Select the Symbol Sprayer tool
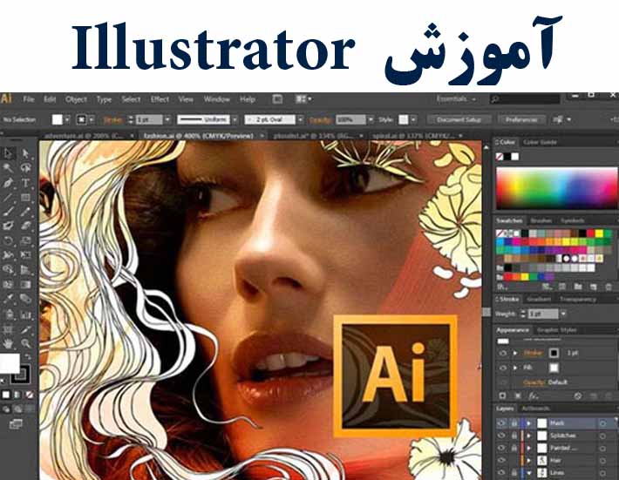This screenshot has width=619, height=480. point(9,314)
